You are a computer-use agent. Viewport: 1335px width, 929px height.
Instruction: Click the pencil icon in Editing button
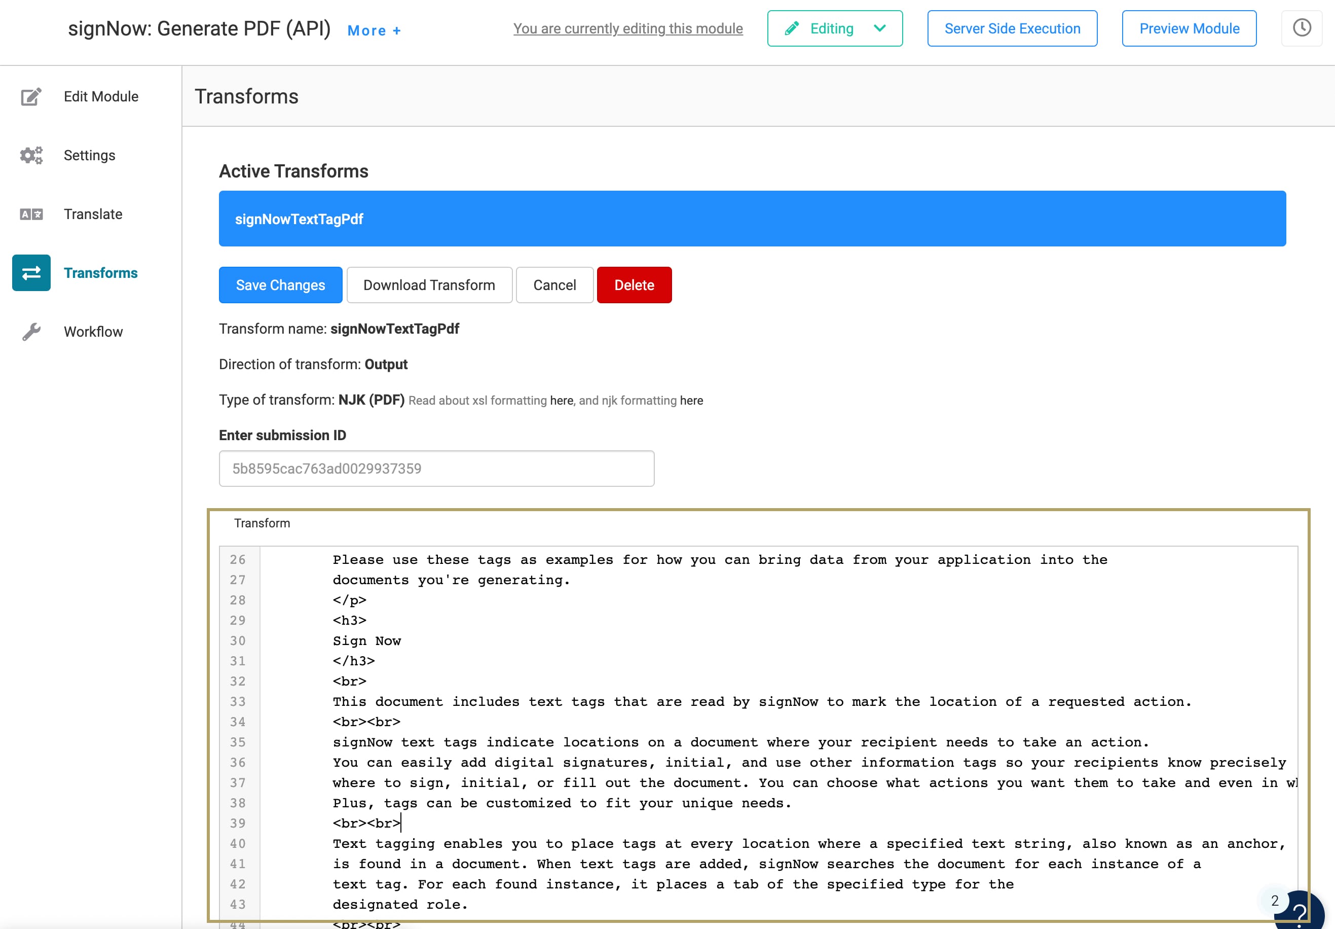pos(791,28)
